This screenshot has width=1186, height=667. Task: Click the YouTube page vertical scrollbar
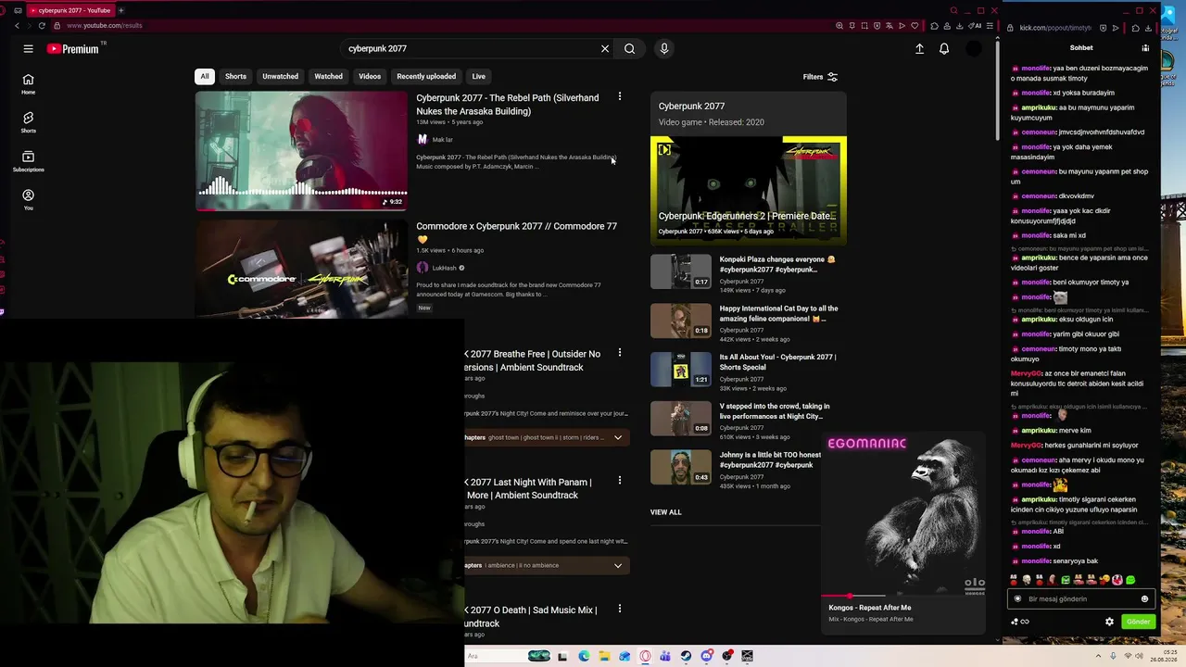997,93
